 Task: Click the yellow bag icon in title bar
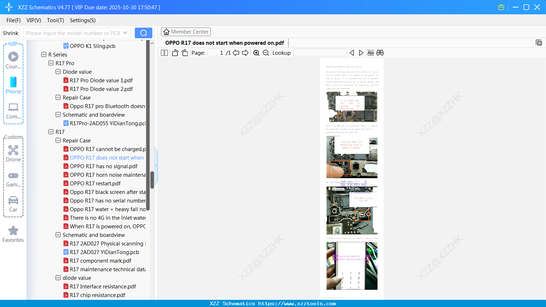point(501,7)
